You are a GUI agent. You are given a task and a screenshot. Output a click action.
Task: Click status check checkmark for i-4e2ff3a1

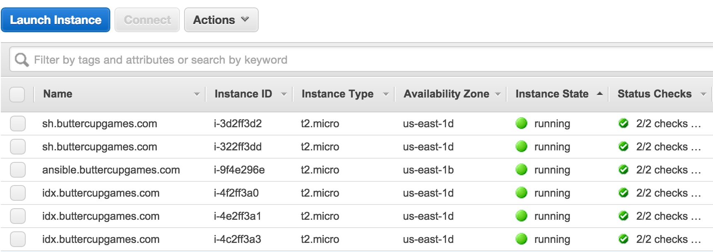tap(623, 216)
